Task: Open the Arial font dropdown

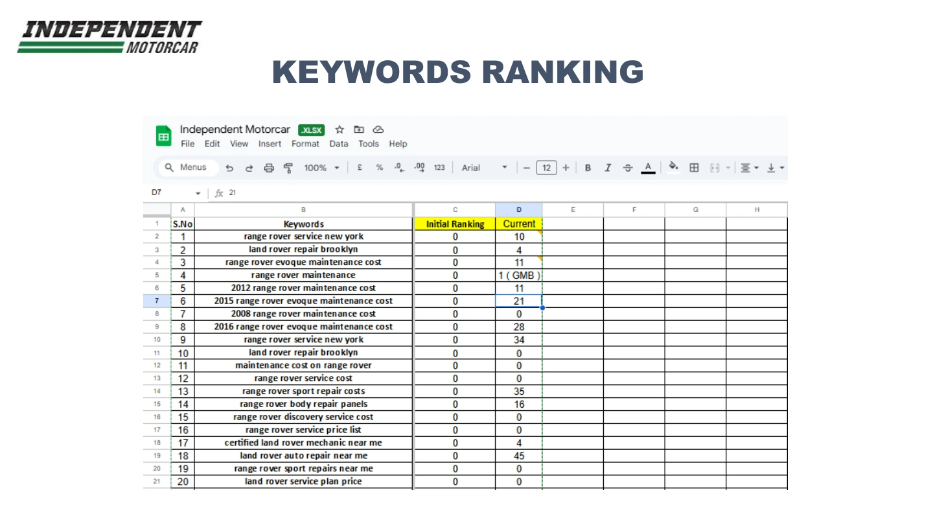Action: (x=485, y=168)
